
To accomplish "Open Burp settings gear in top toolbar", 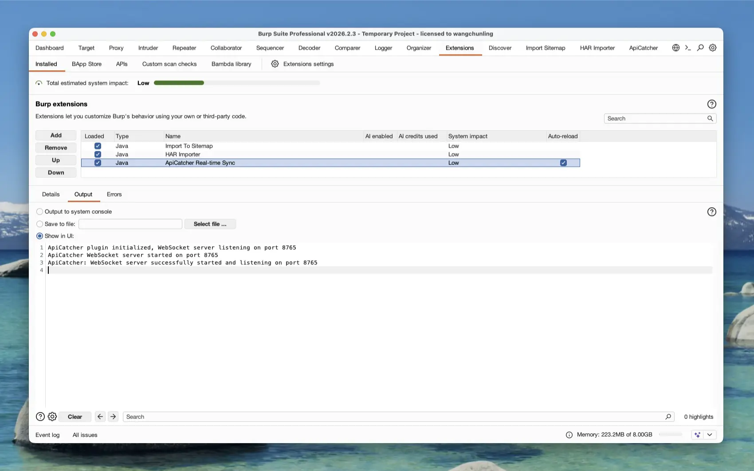I will tap(713, 48).
